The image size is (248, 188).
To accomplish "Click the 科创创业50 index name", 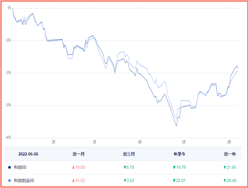I will pyautogui.click(x=24, y=180).
